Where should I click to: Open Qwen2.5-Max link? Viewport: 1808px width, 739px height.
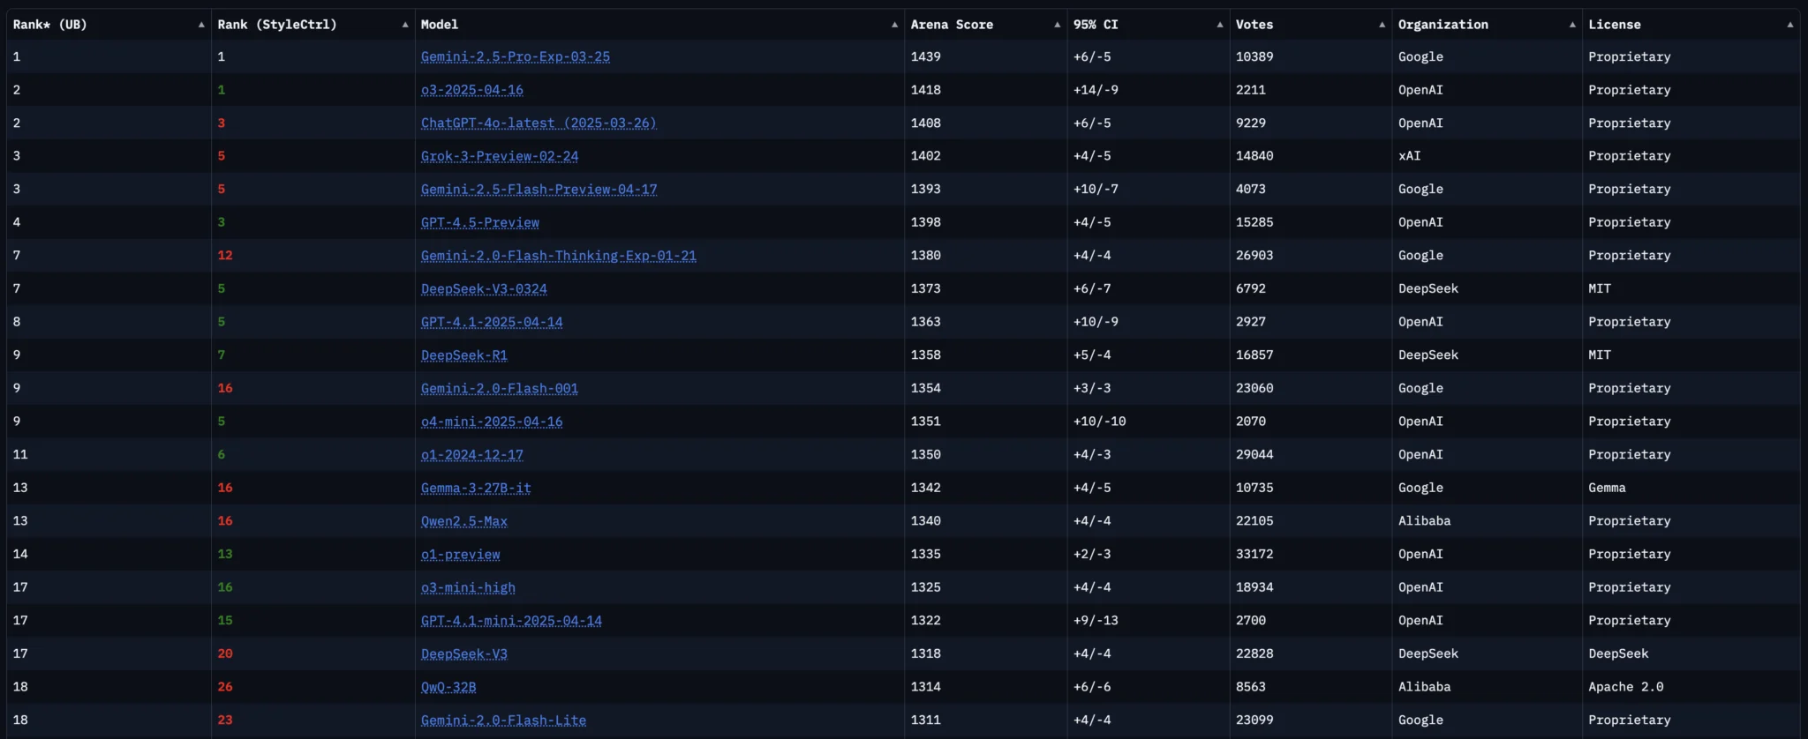(464, 521)
